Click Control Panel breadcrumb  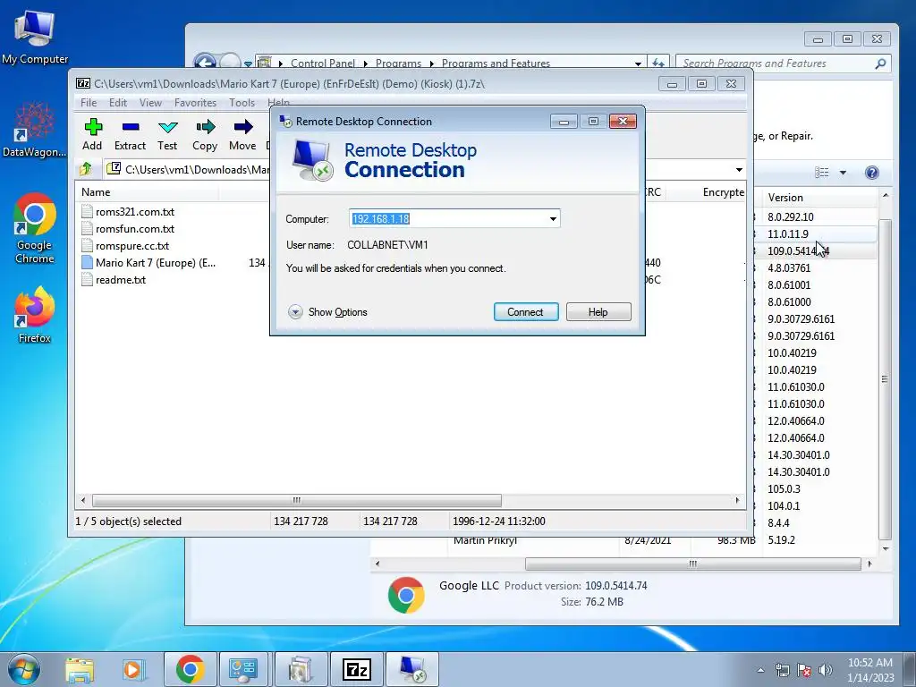(323, 64)
